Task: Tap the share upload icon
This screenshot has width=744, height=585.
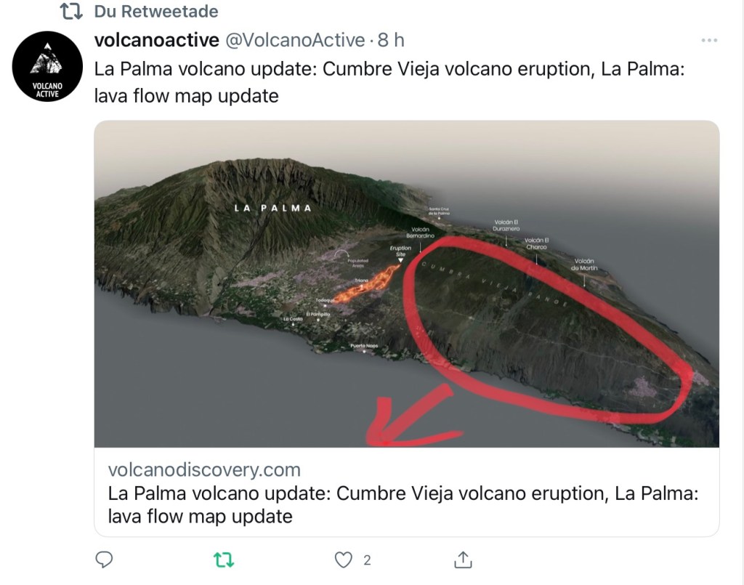Action: pos(463,560)
